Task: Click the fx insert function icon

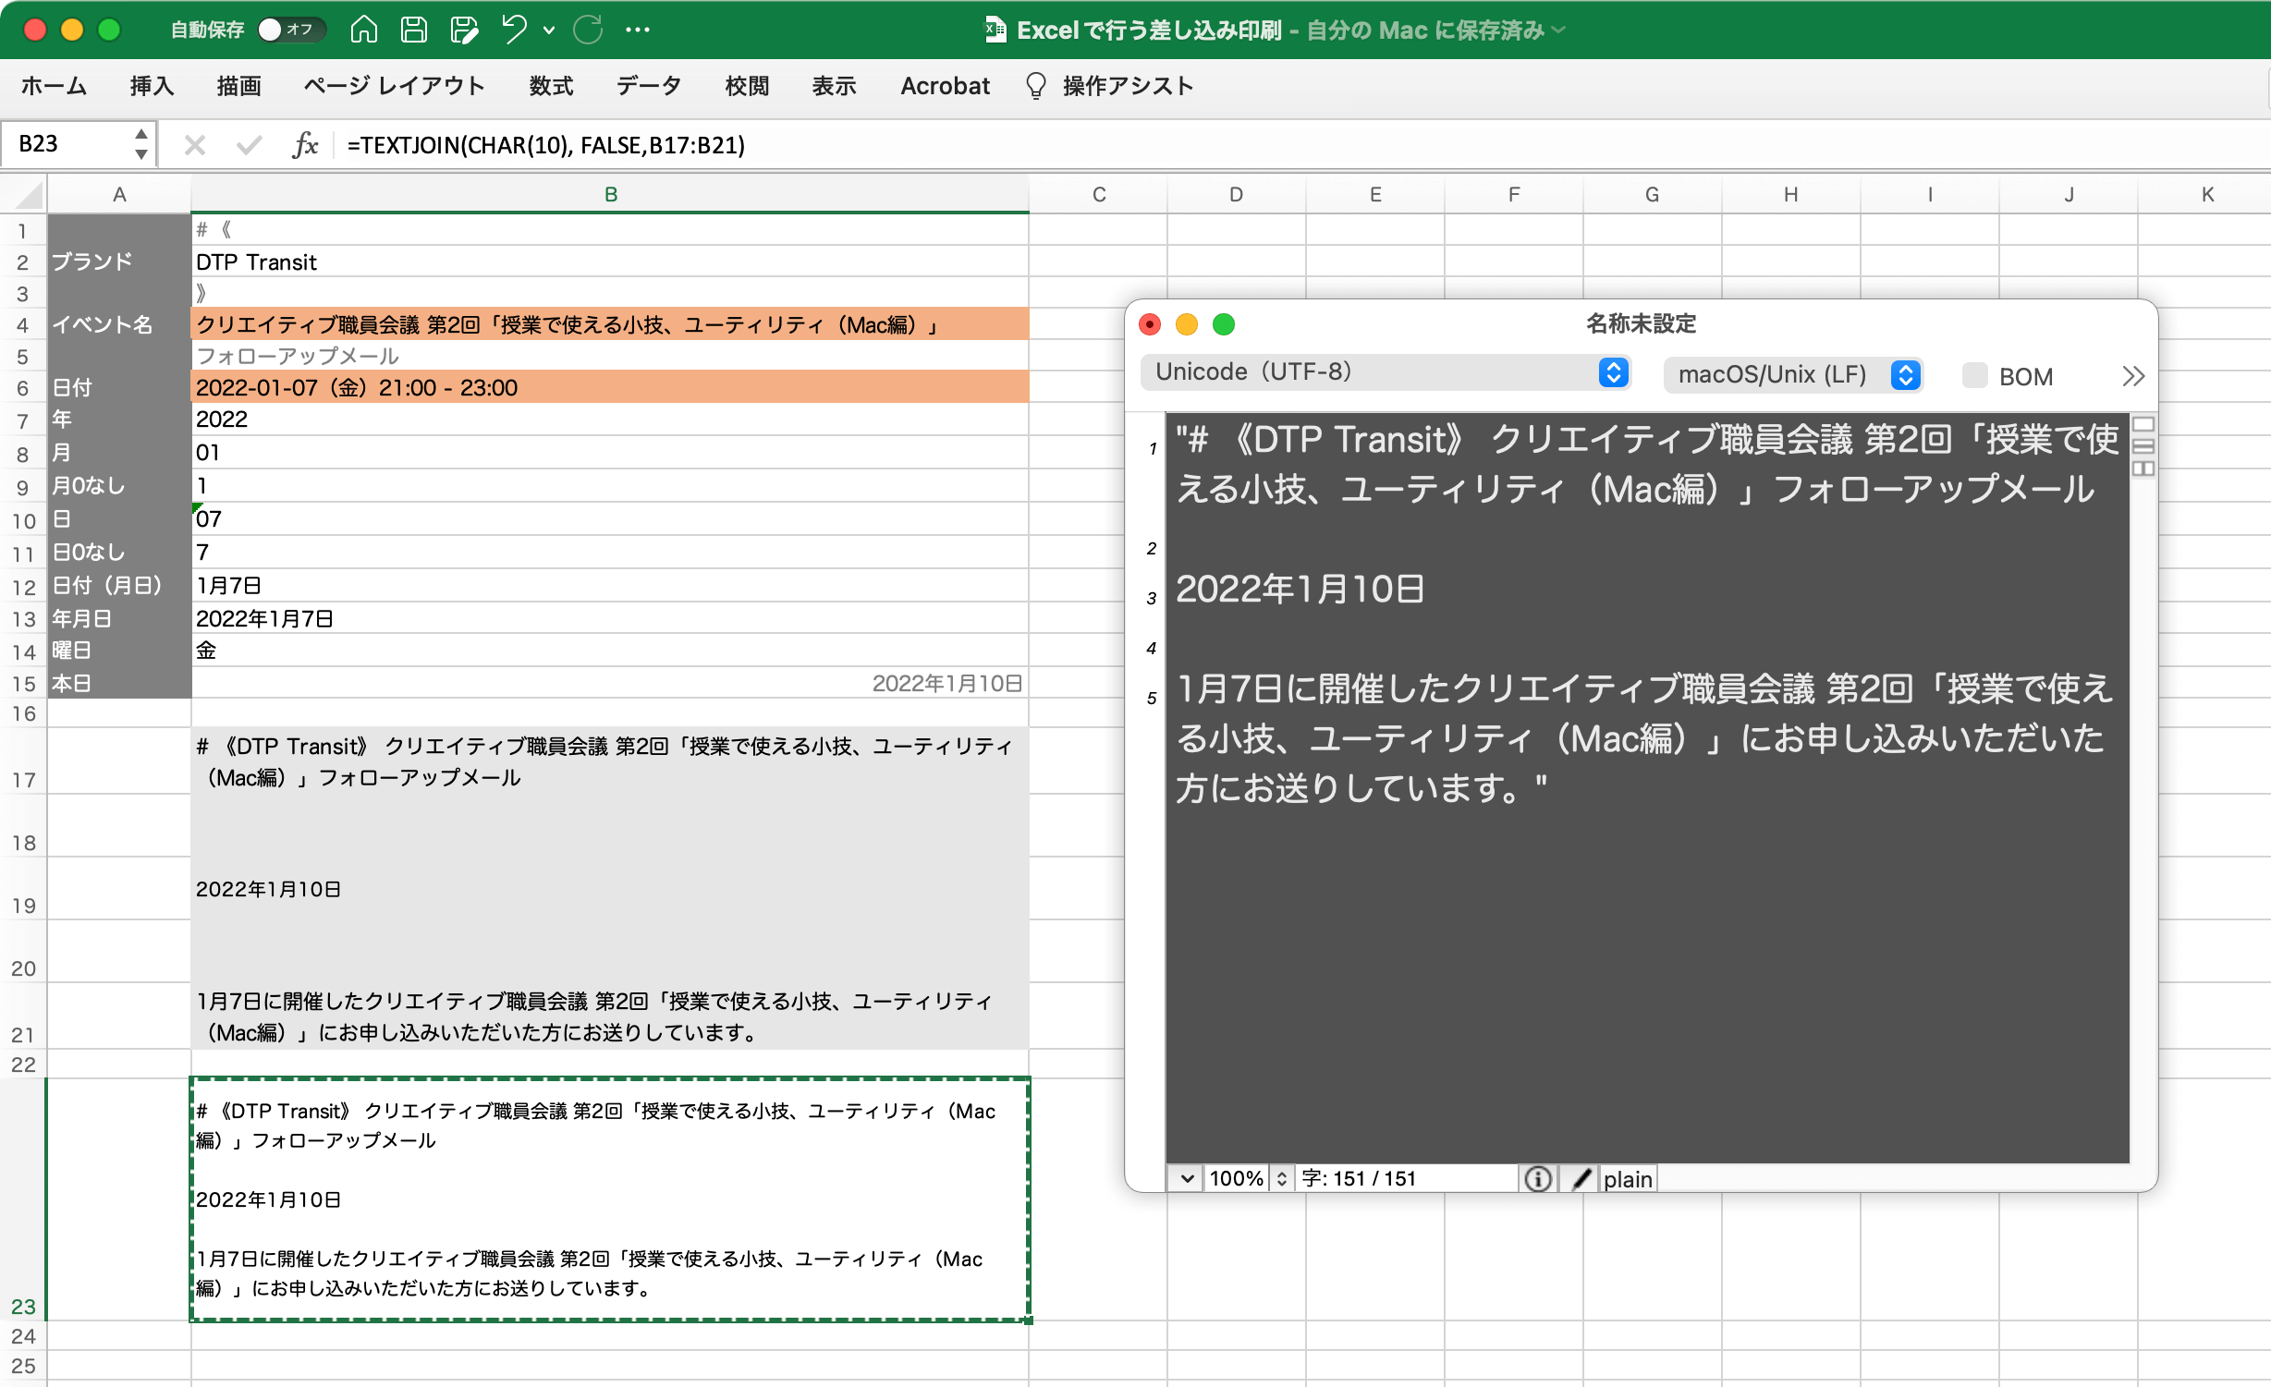Action: point(304,145)
